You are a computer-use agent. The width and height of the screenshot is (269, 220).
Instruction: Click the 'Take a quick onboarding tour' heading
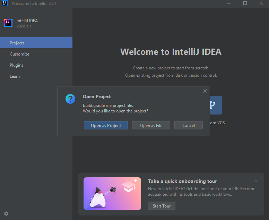click(x=182, y=181)
